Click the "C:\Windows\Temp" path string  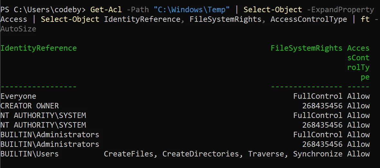click(191, 10)
